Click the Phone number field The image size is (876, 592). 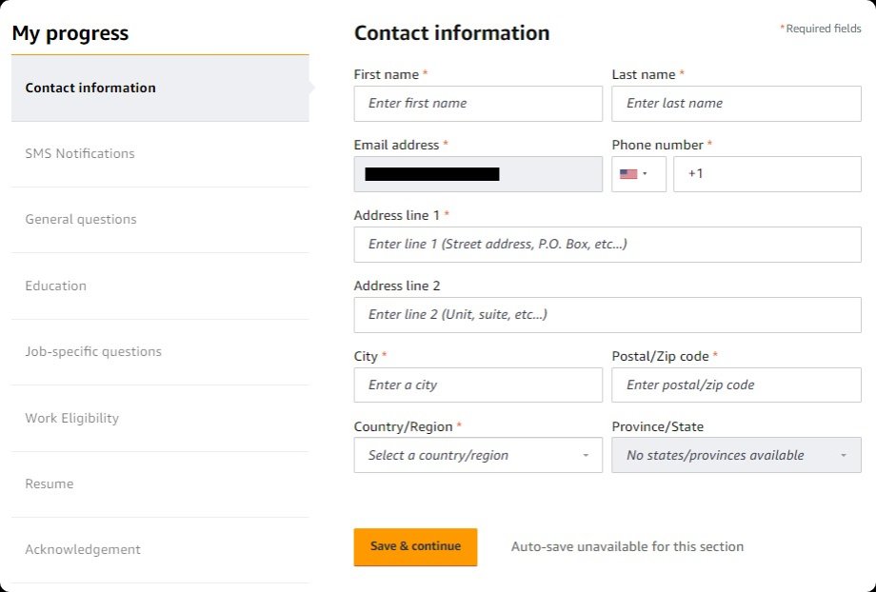[x=766, y=174]
